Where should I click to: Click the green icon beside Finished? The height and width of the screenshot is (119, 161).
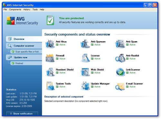[x=13, y=63]
